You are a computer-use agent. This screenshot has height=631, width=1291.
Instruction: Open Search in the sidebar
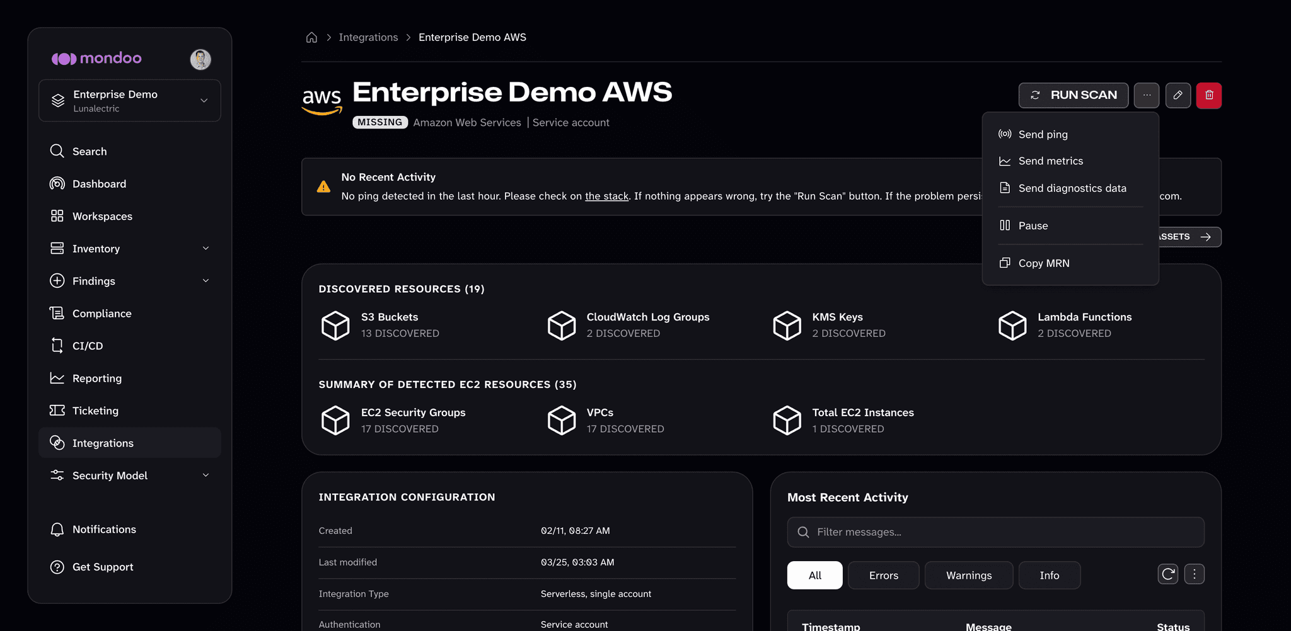point(130,151)
